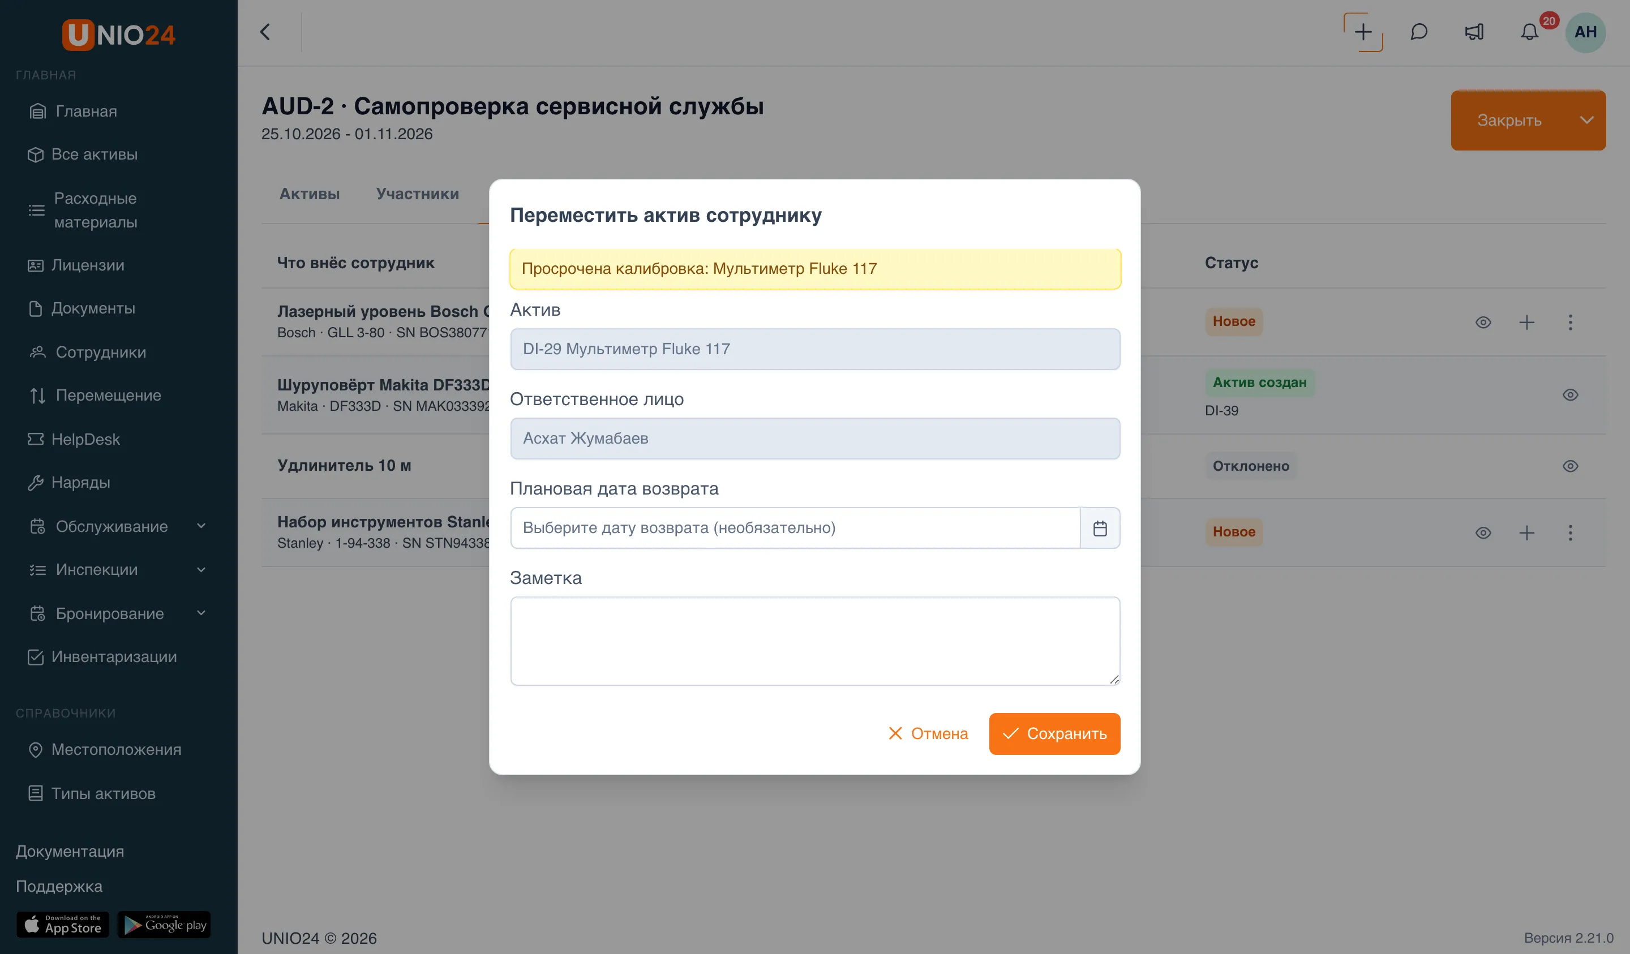Image resolution: width=1630 pixels, height=954 pixels.
Task: Switch to the Участники tab
Action: point(417,194)
